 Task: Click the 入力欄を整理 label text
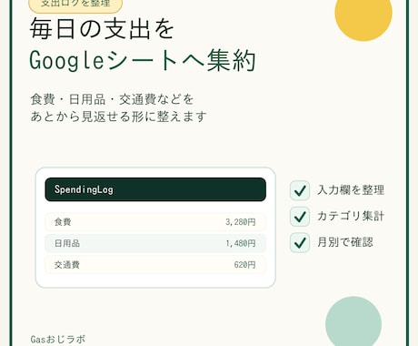[351, 190]
